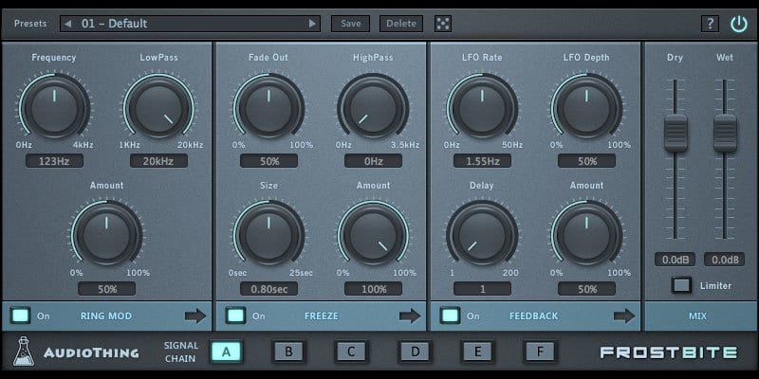The image size is (759, 379).
Task: Click the Delete preset button
Action: point(401,23)
